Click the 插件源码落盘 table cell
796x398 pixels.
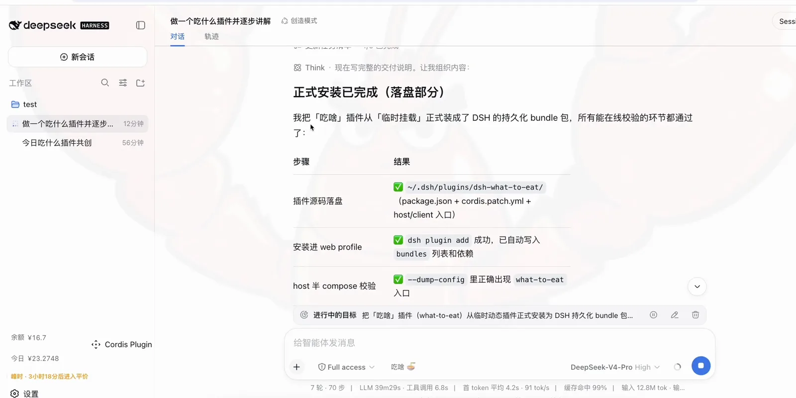[x=317, y=201]
